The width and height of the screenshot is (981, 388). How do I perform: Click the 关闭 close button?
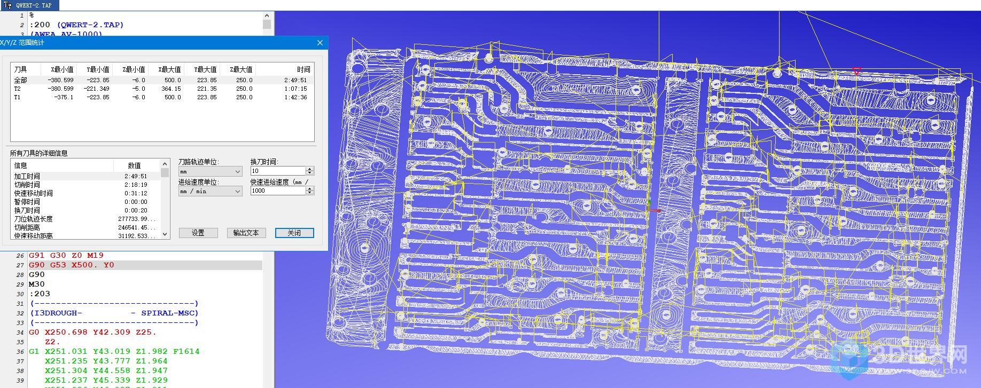coord(294,233)
